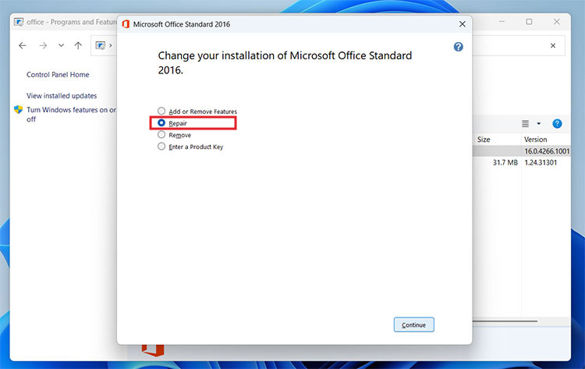Screen dimensions: 585x369
Task: Close the Microsoft Office Standard 2016 dialog
Action: click(463, 24)
